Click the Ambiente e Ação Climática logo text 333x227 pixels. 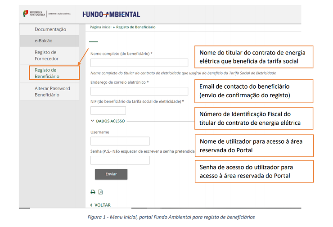pos(59,14)
